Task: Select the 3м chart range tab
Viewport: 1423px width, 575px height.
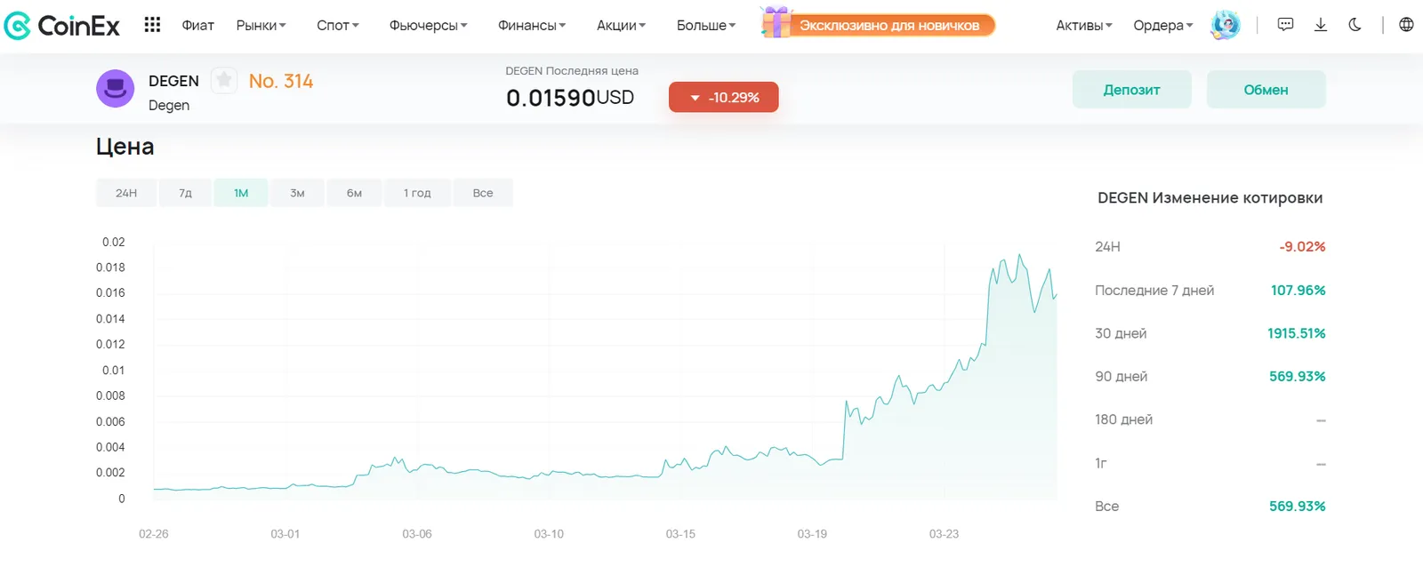Action: pos(297,193)
